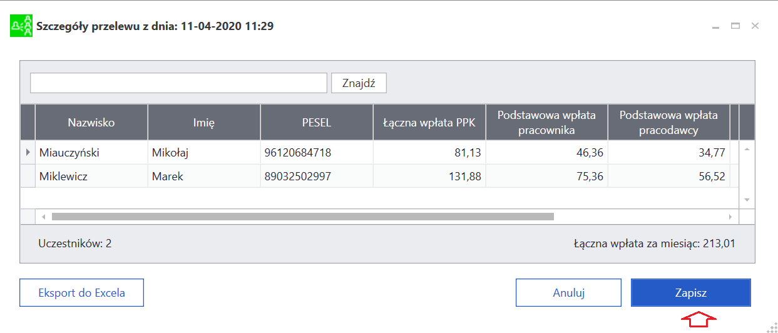
Task: Click the green application icon in title bar
Action: tap(21, 26)
